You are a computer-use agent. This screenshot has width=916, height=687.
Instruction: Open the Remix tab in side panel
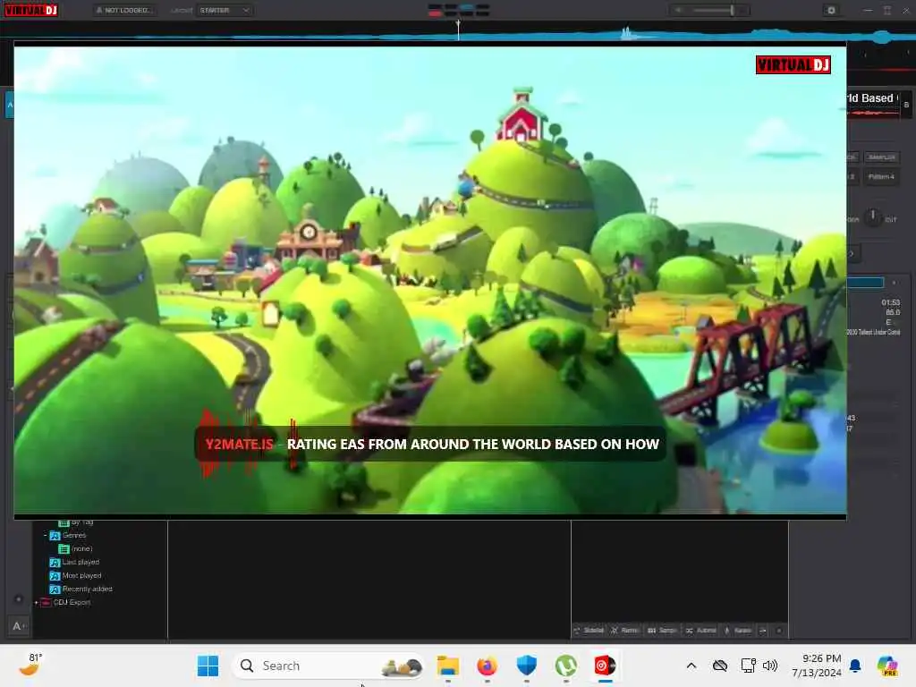pos(624,631)
